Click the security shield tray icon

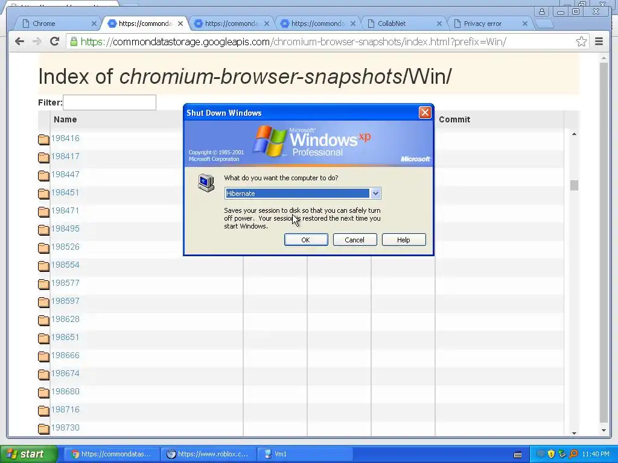pos(551,454)
